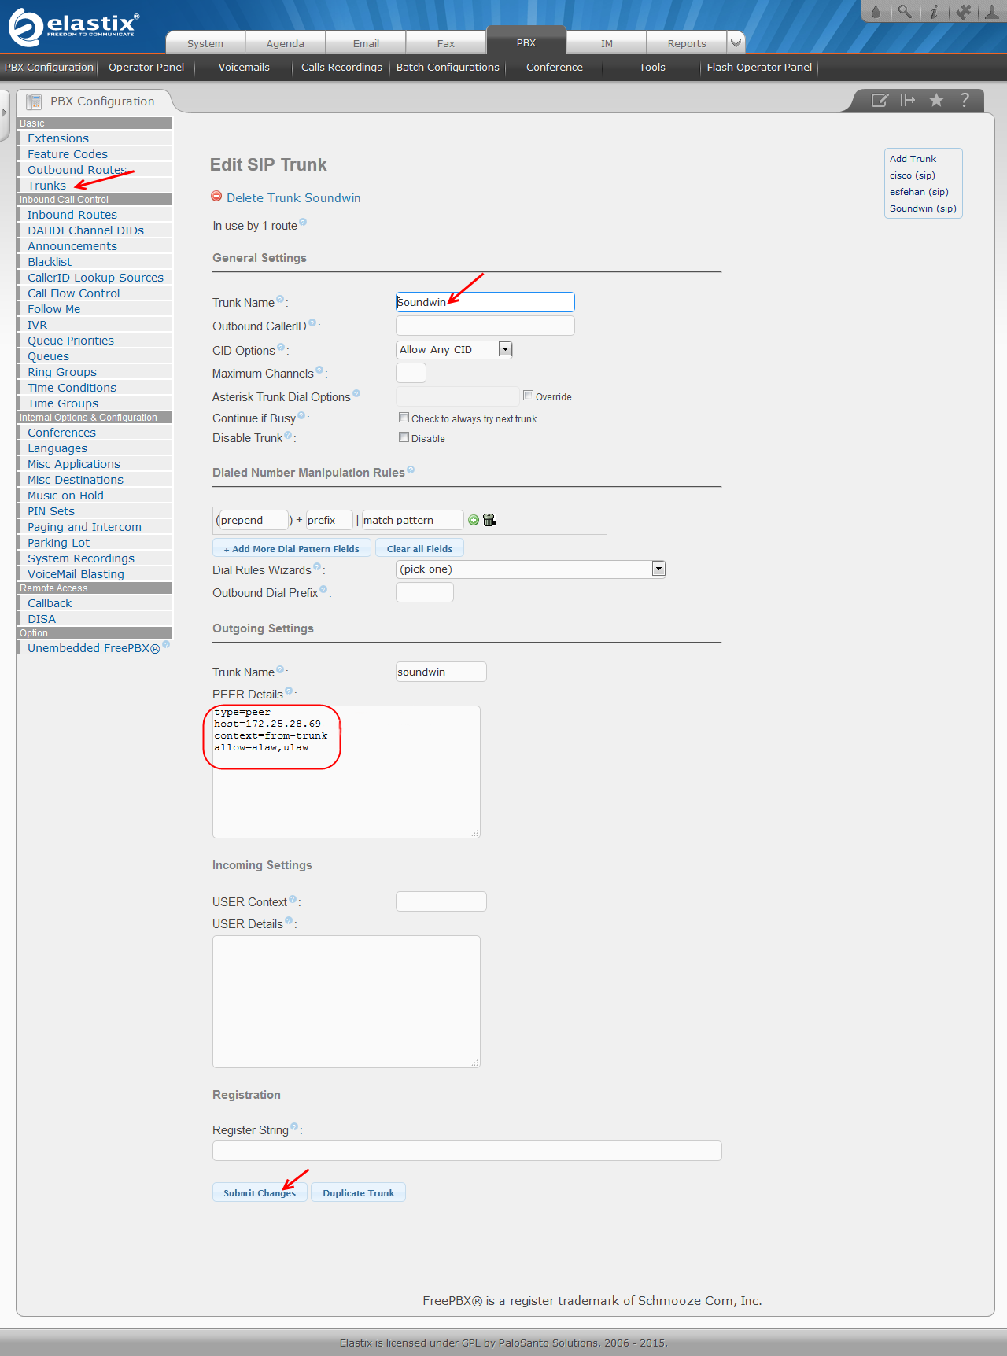Click Clear all Fields button

[x=420, y=548]
